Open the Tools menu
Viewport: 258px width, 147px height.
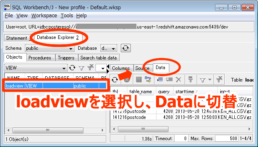[67, 16]
